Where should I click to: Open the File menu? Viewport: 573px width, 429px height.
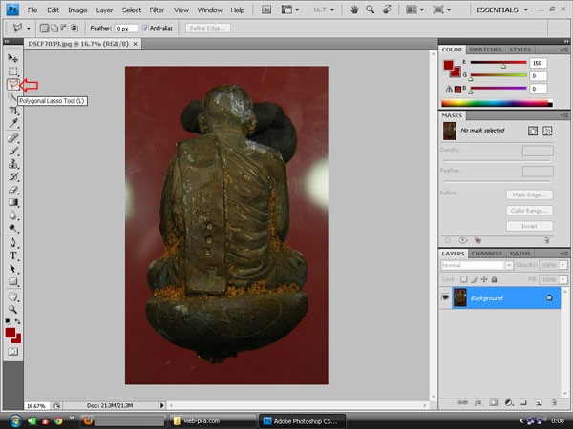pos(32,10)
